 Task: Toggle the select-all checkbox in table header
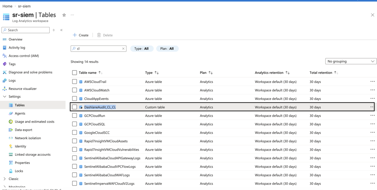[74, 73]
